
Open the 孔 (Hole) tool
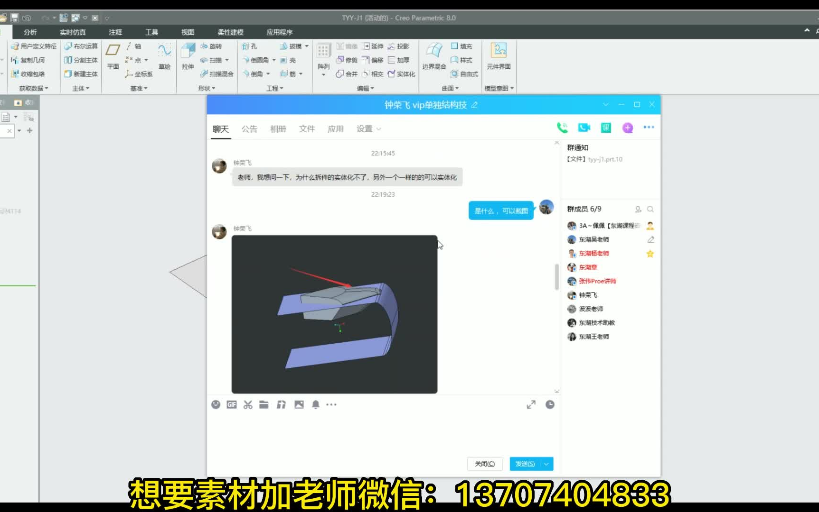pyautogui.click(x=250, y=46)
